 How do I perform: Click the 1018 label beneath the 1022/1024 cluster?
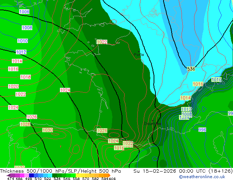119,148
